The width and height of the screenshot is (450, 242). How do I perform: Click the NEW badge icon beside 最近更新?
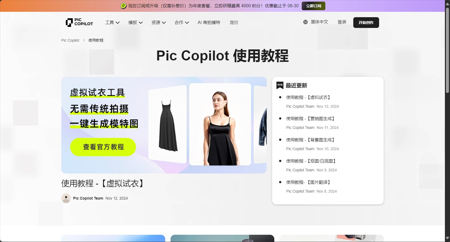click(280, 85)
